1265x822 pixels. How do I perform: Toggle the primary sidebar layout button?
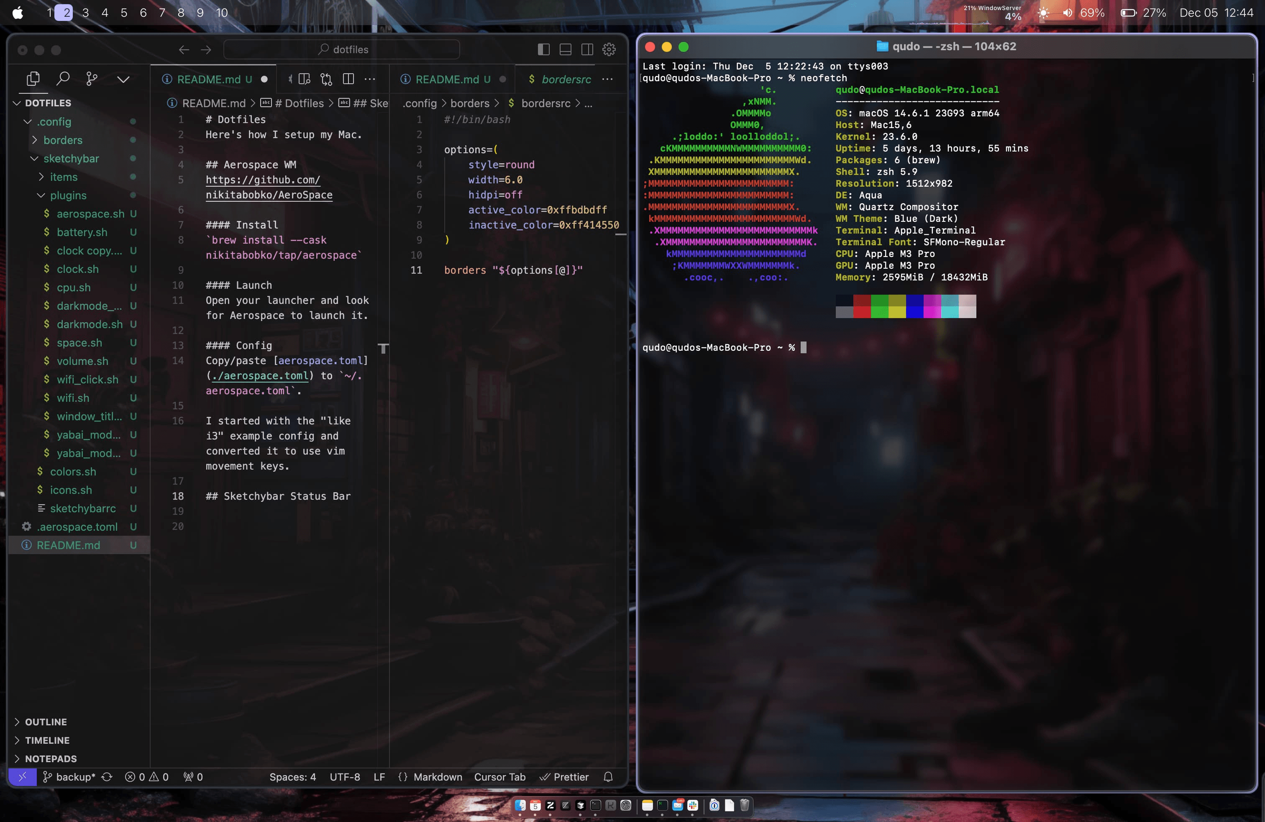(x=543, y=49)
